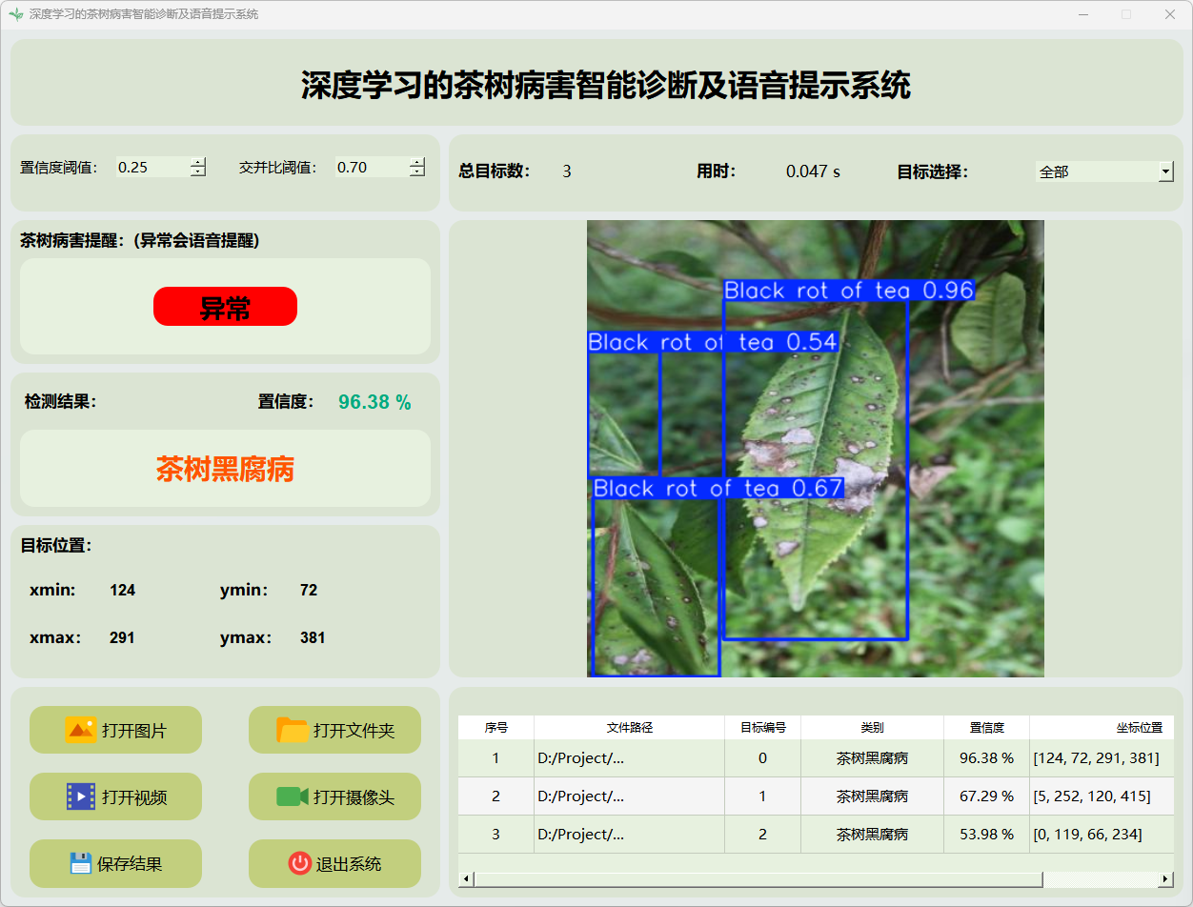This screenshot has width=1193, height=907.
Task: Open the 目标选择 dropdown arrow
Action: [x=1165, y=171]
